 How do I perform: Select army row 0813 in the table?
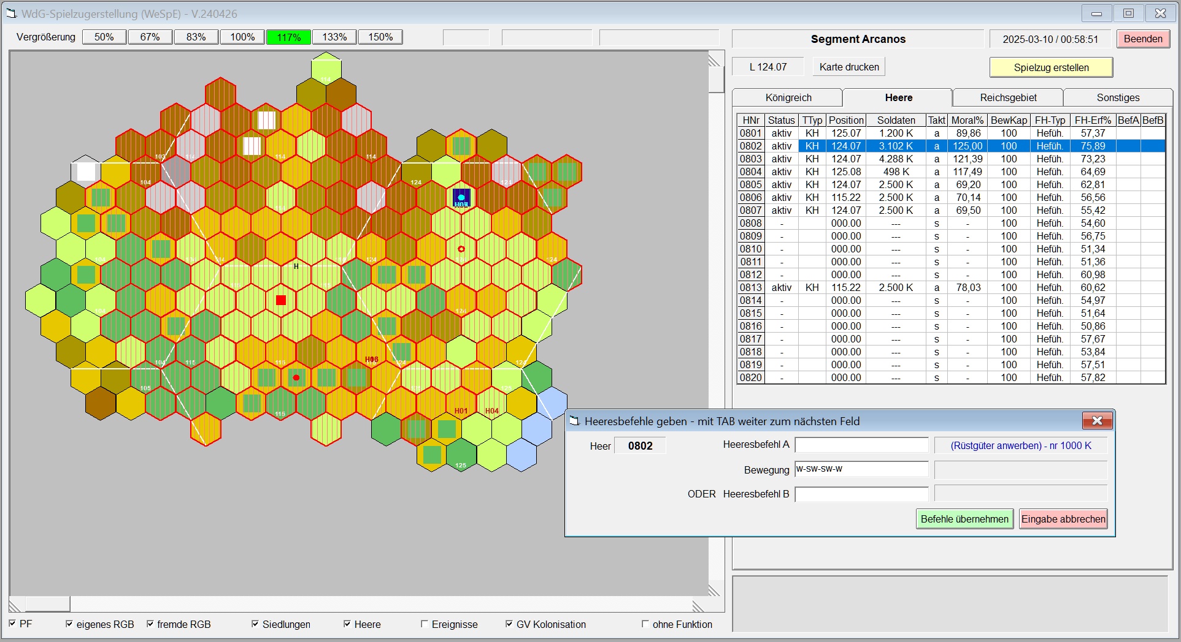point(951,287)
